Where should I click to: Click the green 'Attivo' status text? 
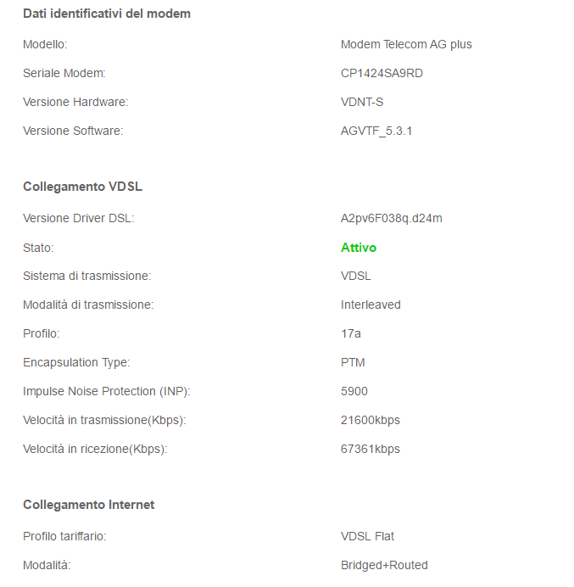point(359,248)
